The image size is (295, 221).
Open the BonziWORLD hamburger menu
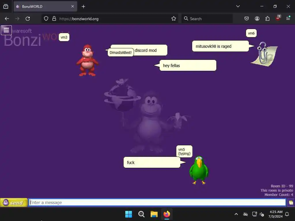point(6,30)
